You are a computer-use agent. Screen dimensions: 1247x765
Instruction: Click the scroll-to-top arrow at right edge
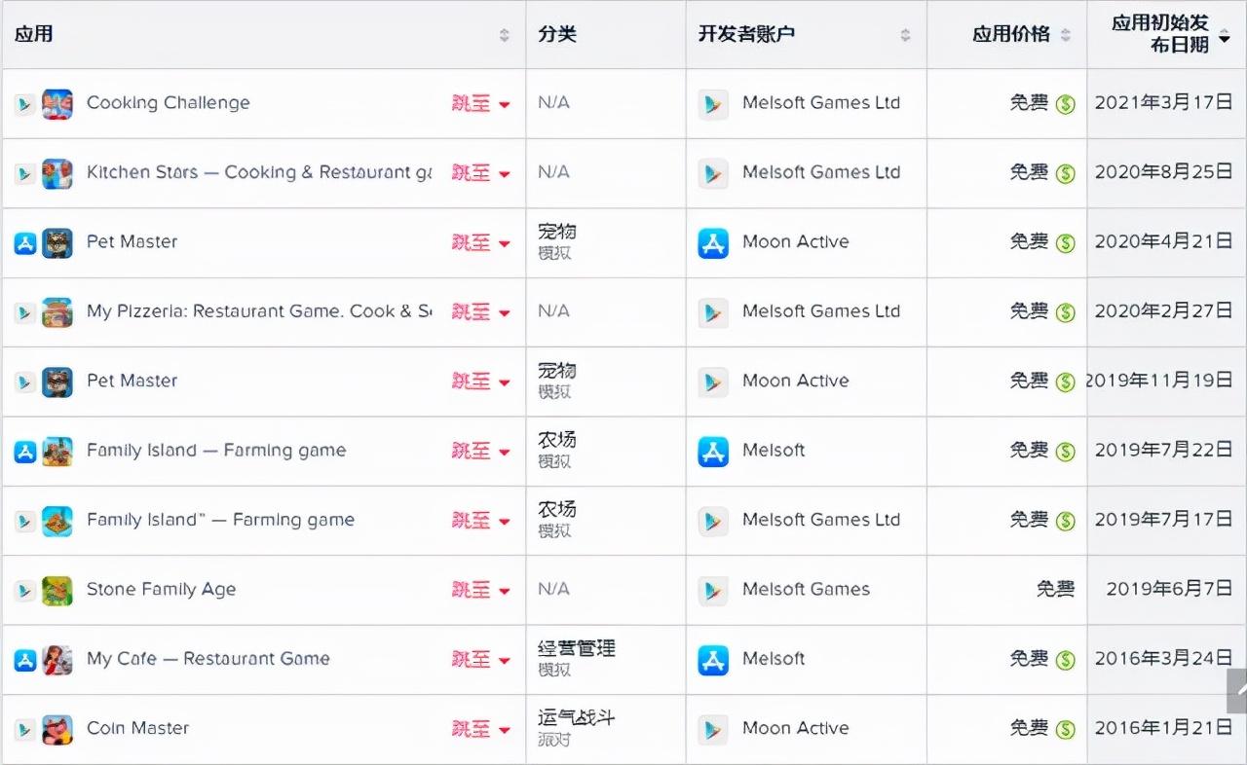pyautogui.click(x=1236, y=691)
